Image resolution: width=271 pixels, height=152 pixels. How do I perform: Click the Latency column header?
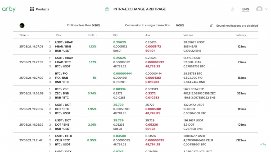[241, 35]
